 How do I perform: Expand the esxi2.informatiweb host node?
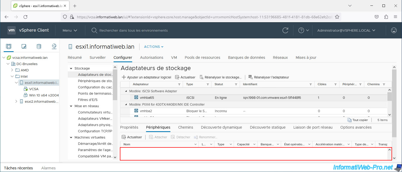[x=16, y=101]
